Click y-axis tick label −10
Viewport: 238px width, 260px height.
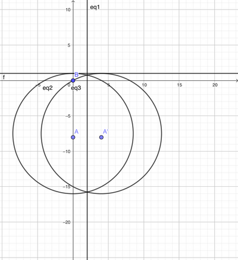67,151
